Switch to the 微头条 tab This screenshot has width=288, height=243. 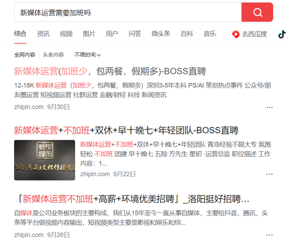click(161, 34)
